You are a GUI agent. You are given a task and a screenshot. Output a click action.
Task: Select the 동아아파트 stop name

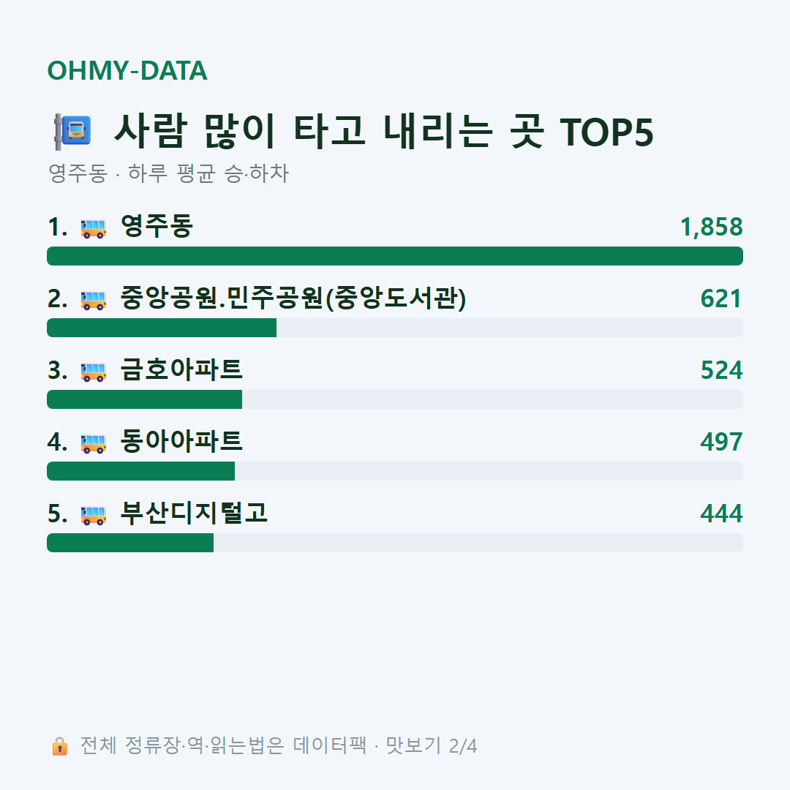(x=181, y=441)
